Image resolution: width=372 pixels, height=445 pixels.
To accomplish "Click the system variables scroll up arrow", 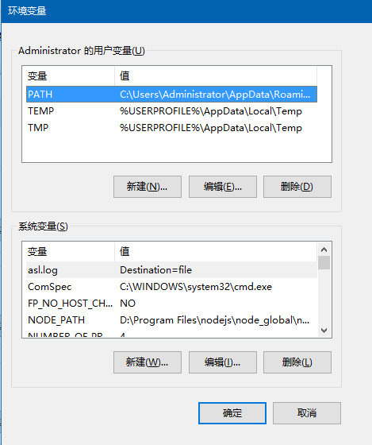I will click(x=324, y=250).
